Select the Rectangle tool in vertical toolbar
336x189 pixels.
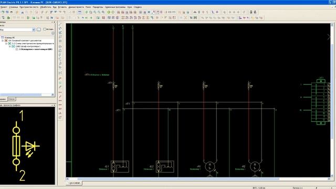[x=60, y=37]
